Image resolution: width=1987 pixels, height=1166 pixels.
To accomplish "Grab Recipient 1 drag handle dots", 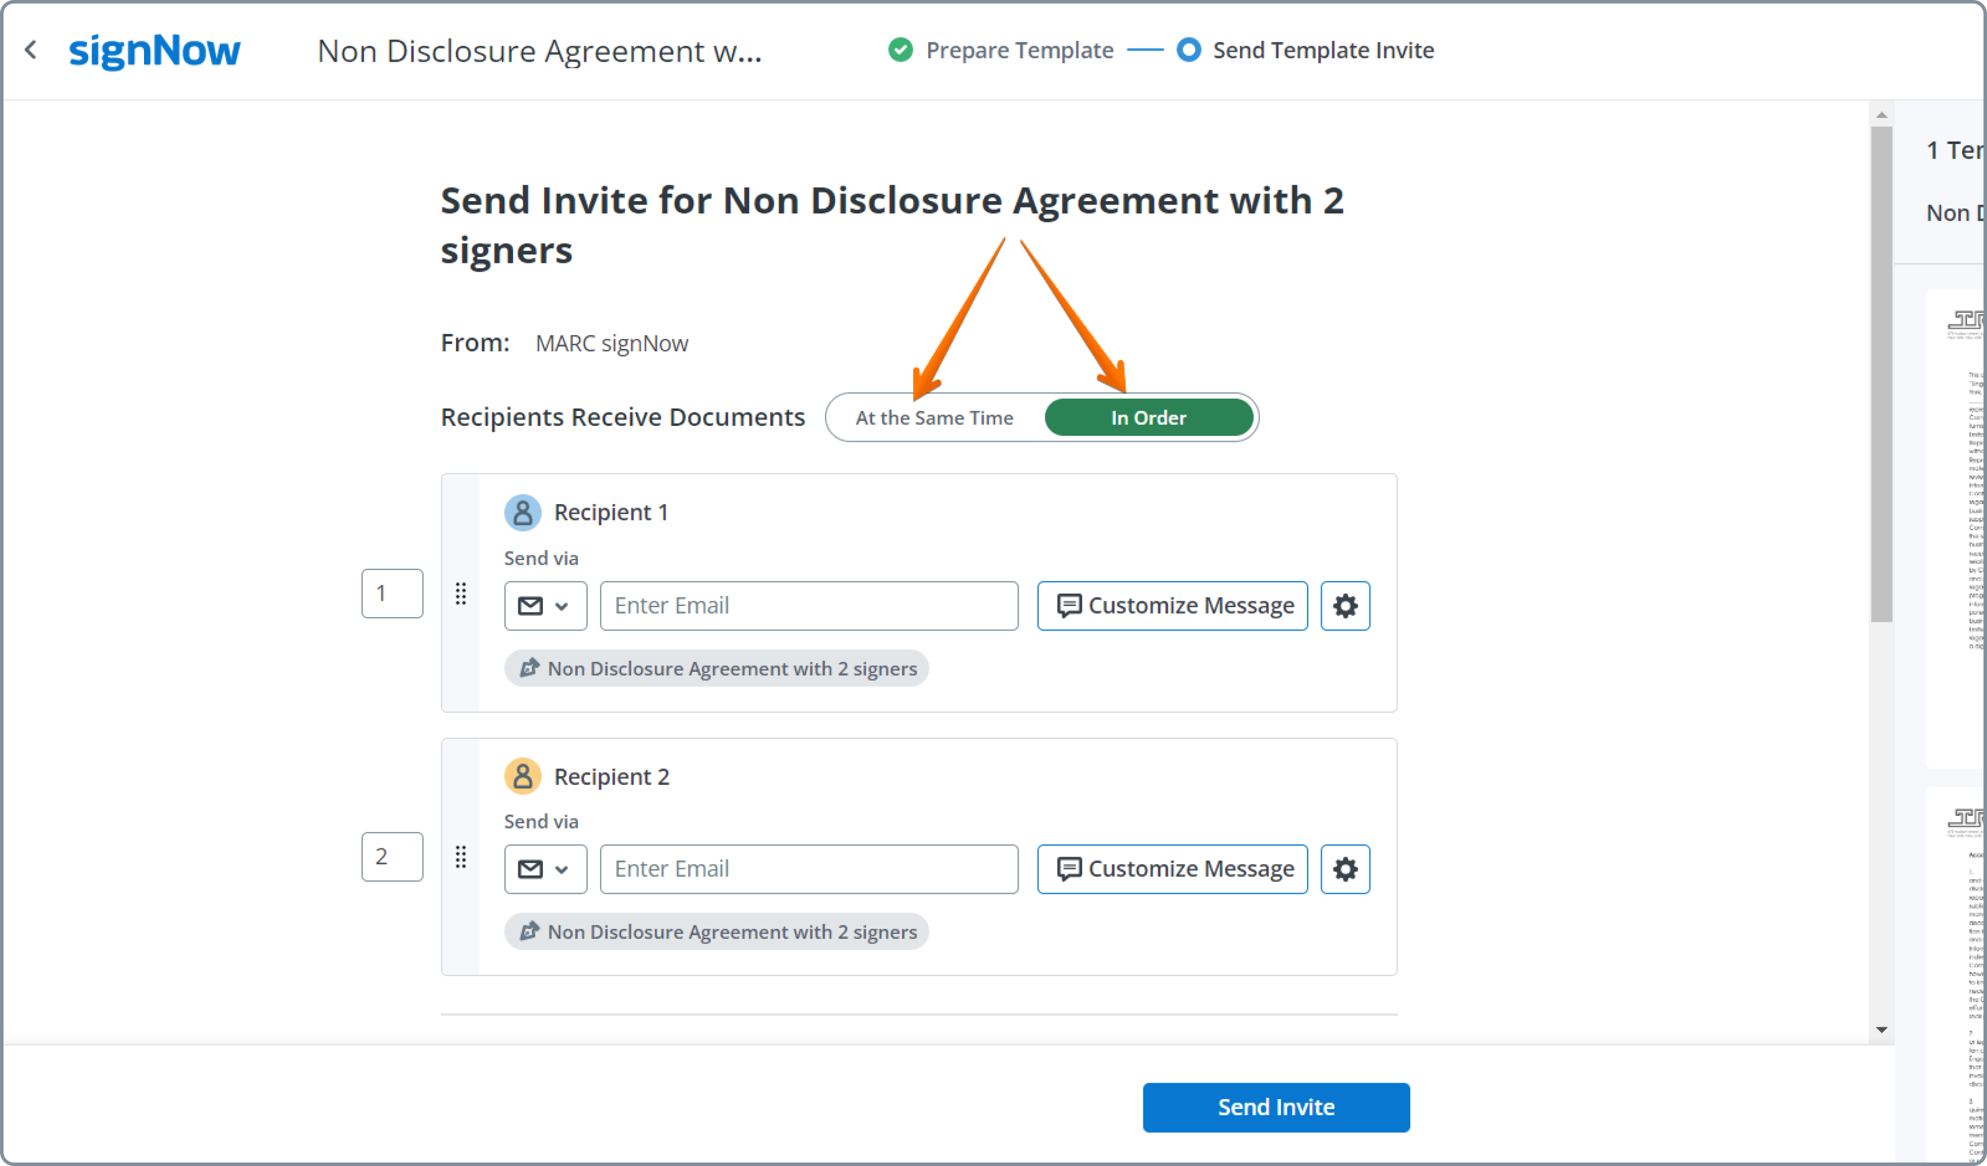I will tap(461, 593).
